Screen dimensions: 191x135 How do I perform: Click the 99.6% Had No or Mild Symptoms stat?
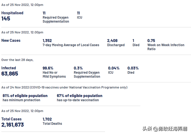coord(48,68)
